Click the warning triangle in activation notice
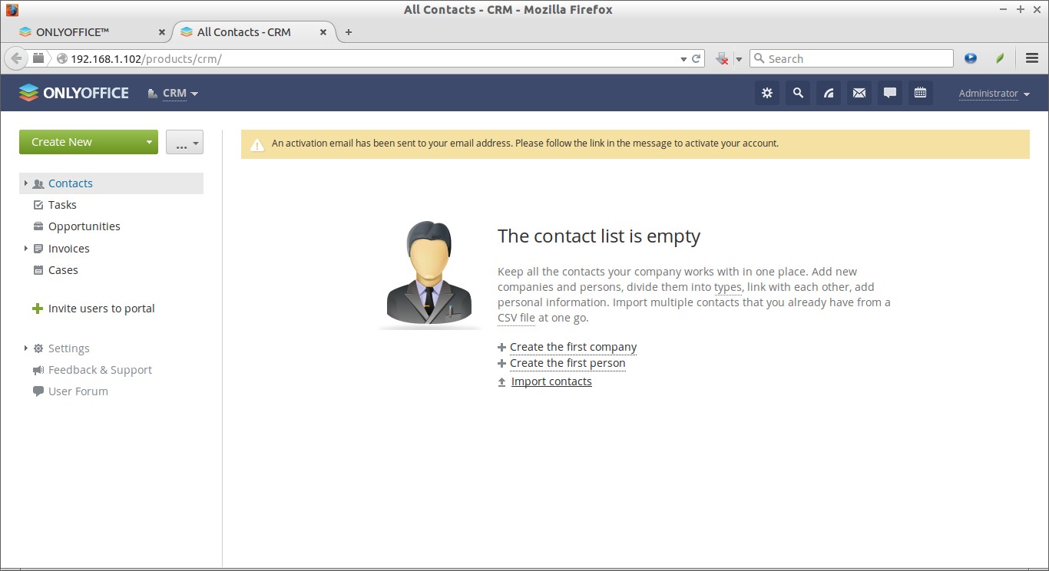The image size is (1049, 571). [x=257, y=144]
